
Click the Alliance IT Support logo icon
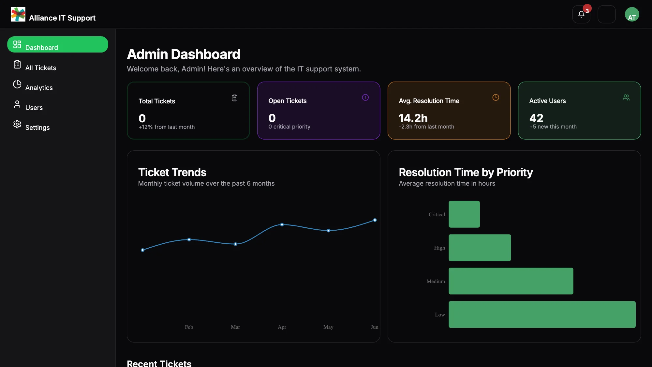pos(18,14)
